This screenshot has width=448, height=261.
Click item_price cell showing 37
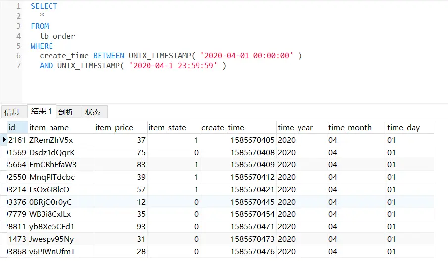[x=121, y=140]
